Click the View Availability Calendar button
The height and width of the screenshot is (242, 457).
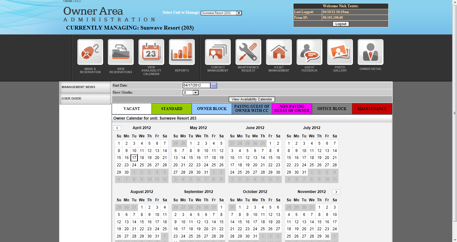click(x=252, y=99)
